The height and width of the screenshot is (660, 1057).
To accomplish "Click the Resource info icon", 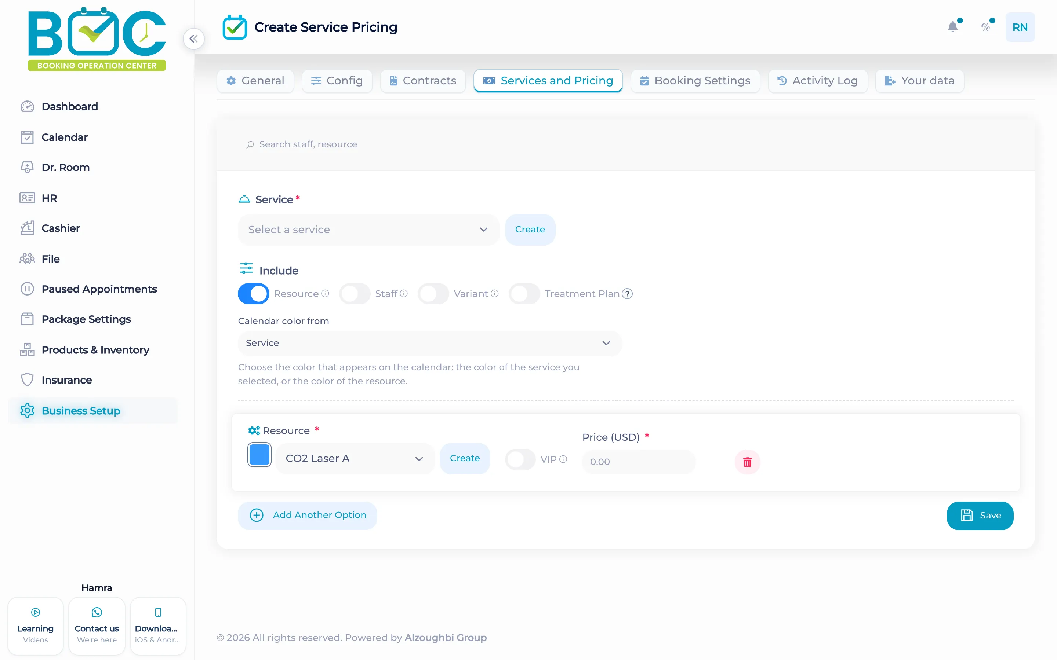I will click(x=325, y=293).
